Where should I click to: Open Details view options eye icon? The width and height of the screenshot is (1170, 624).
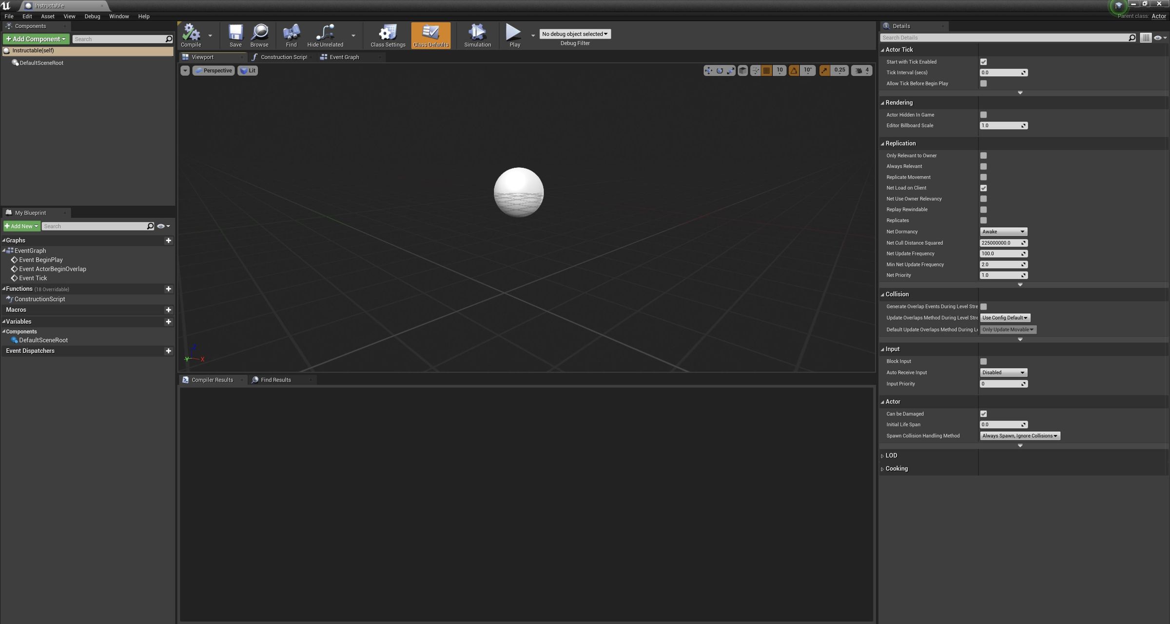[x=1160, y=37]
